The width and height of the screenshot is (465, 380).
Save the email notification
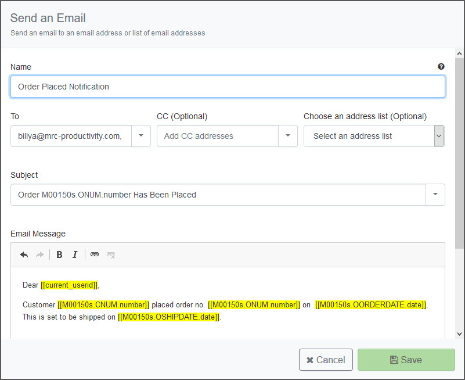[x=406, y=360]
